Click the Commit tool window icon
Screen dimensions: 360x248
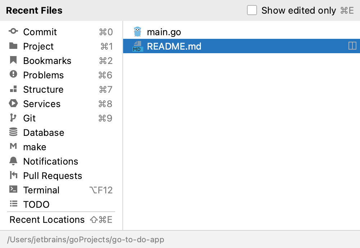point(13,32)
